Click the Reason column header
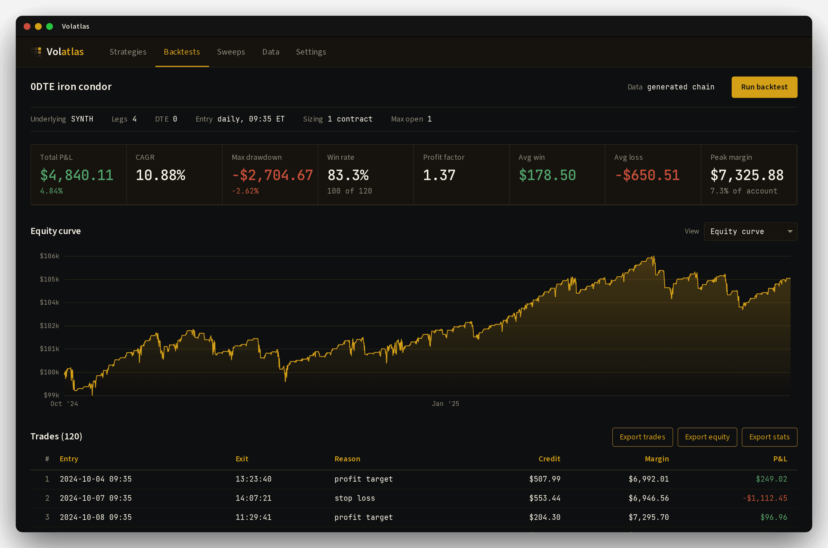The image size is (828, 548). pyautogui.click(x=347, y=459)
